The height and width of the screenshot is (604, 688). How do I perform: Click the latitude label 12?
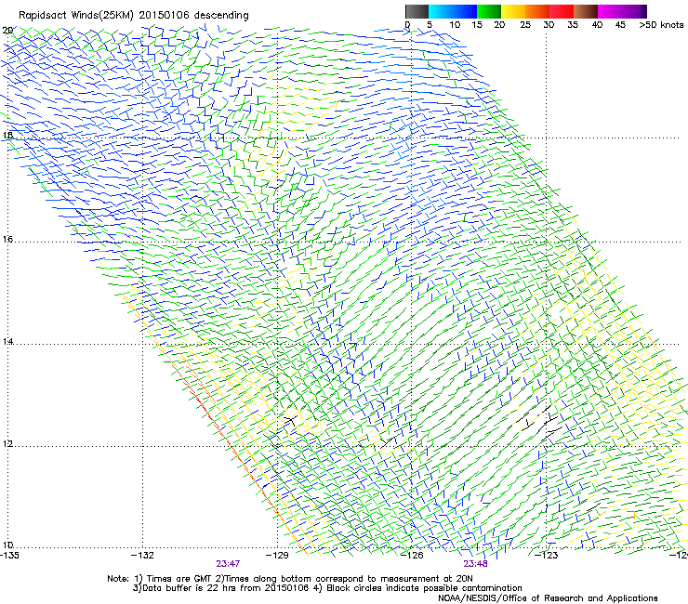7,443
